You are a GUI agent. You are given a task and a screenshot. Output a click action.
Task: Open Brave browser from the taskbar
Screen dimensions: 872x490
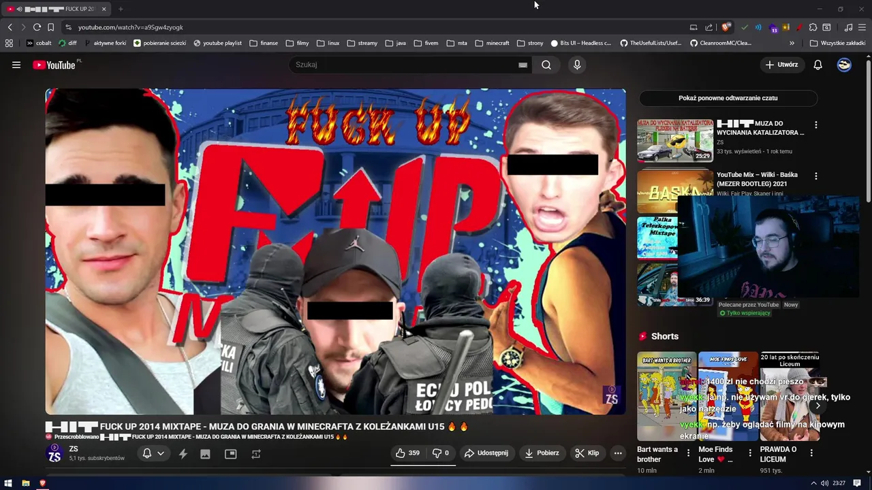[x=42, y=483]
